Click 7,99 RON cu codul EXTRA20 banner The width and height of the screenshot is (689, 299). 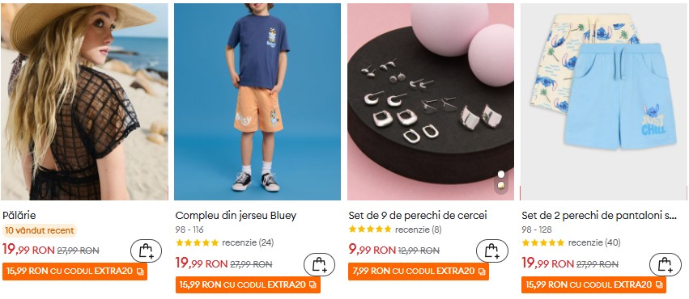[419, 272]
